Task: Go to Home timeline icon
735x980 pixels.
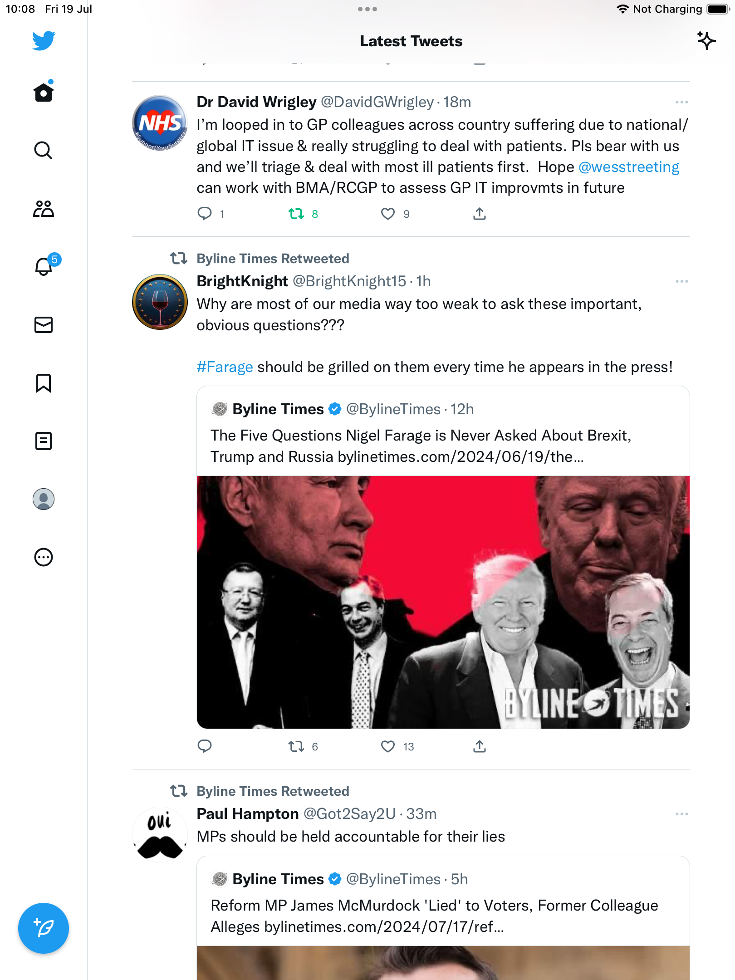Action: click(x=44, y=93)
